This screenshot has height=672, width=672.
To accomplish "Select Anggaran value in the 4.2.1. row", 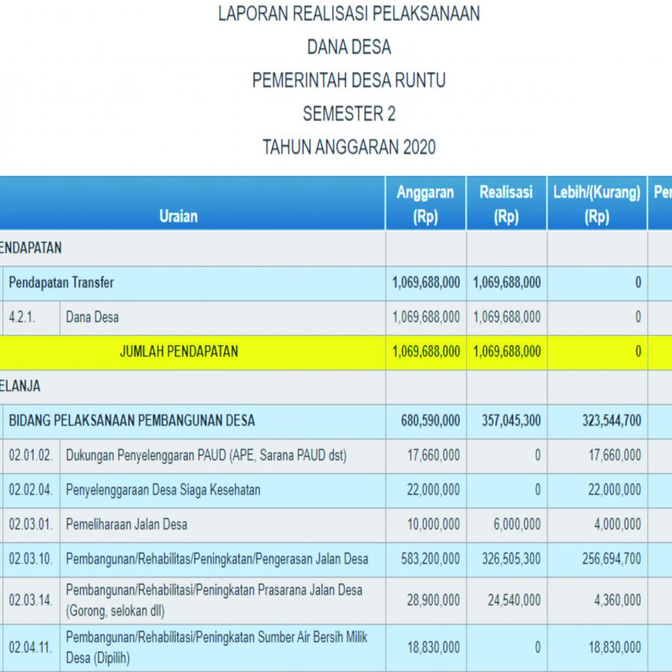I will coord(426,318).
